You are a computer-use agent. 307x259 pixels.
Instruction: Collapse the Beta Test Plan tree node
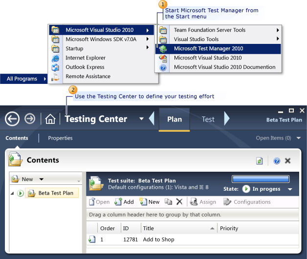point(12,193)
